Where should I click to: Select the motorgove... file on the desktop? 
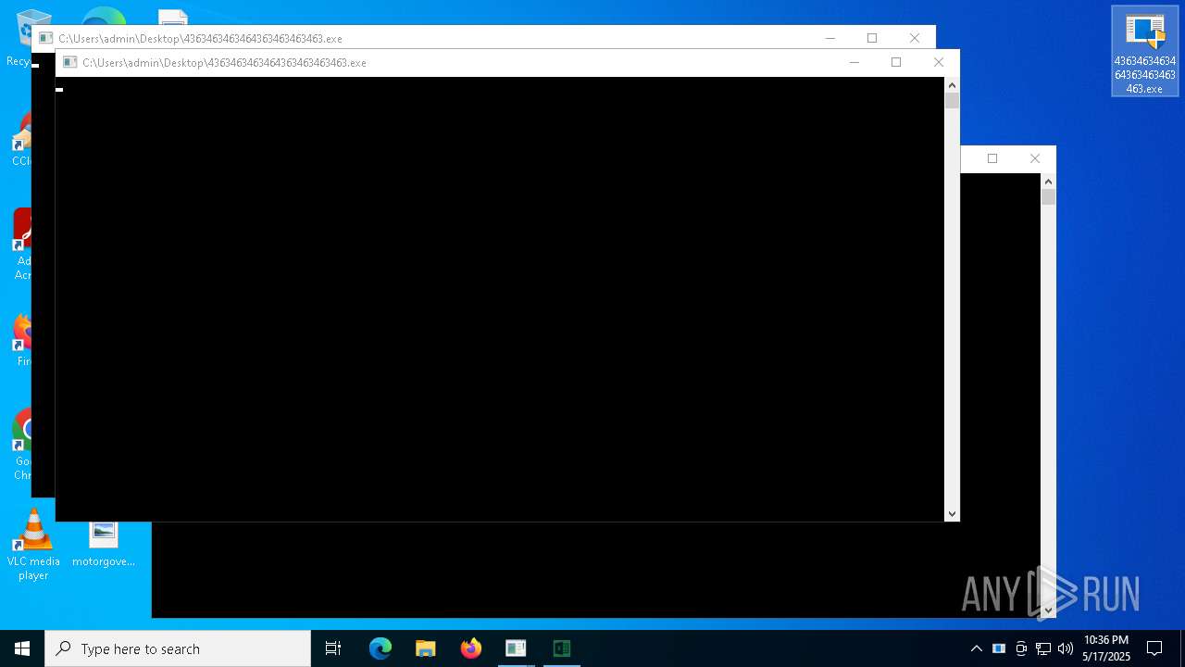click(x=104, y=542)
